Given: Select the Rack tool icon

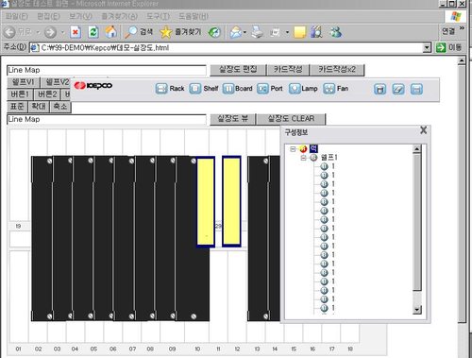Looking at the screenshot, I should [161, 89].
